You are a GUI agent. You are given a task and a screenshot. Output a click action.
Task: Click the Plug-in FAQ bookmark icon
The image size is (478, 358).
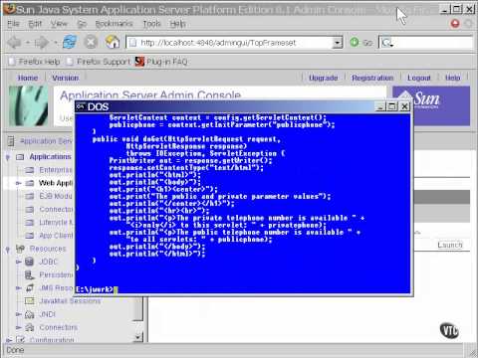coord(139,62)
